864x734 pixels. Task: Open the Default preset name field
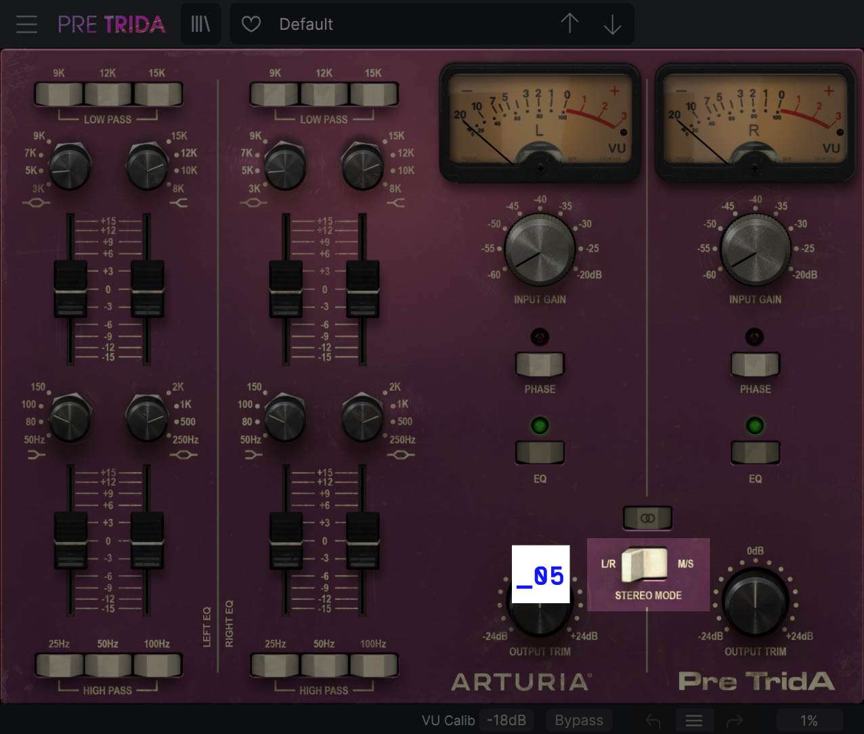(x=372, y=24)
